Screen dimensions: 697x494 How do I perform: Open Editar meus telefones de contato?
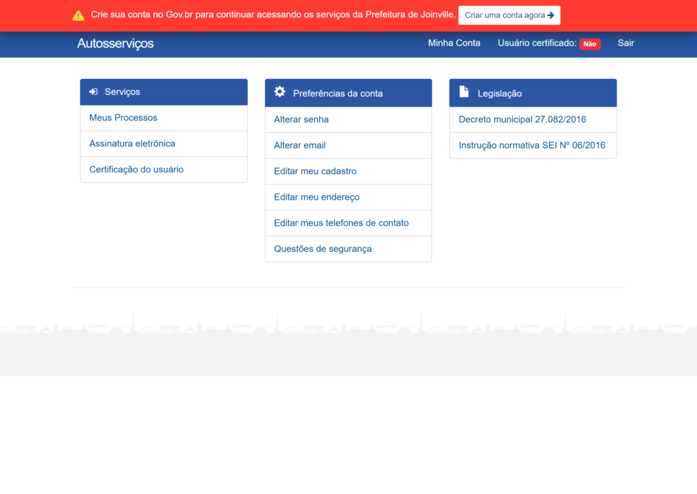(341, 223)
